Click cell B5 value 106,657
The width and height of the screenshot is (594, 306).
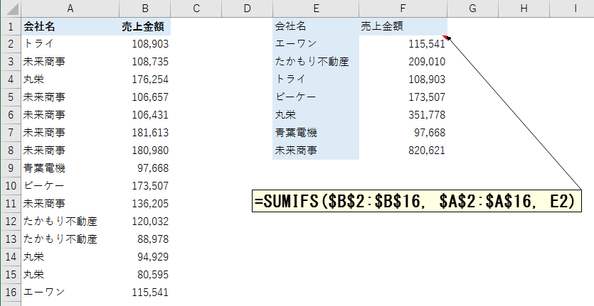[144, 97]
